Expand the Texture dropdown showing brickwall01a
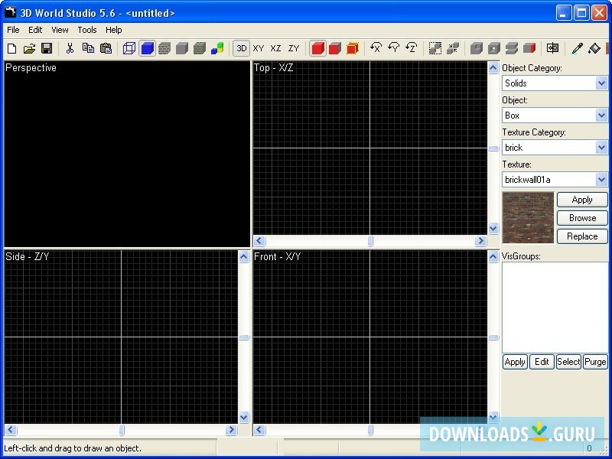Viewport: 612px width, 459px height. coord(601,180)
